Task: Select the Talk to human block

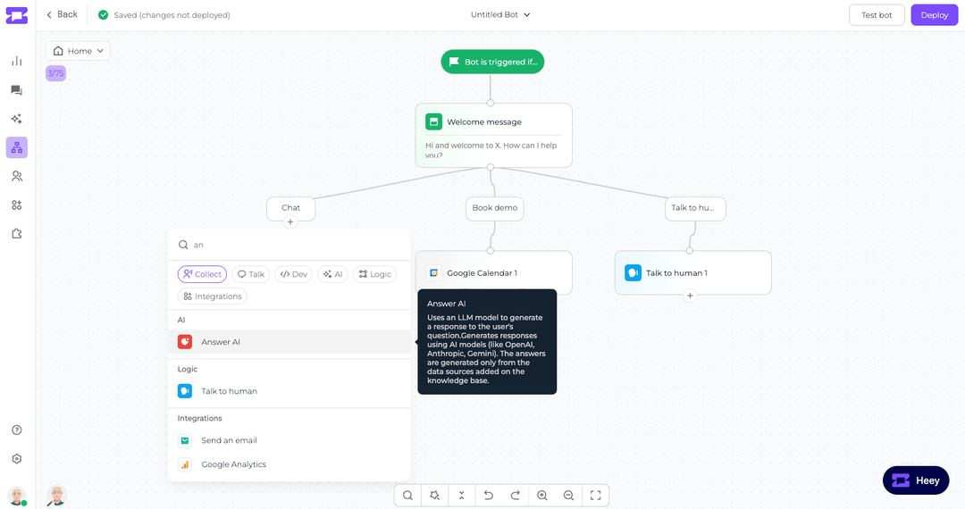Action: tap(289, 391)
